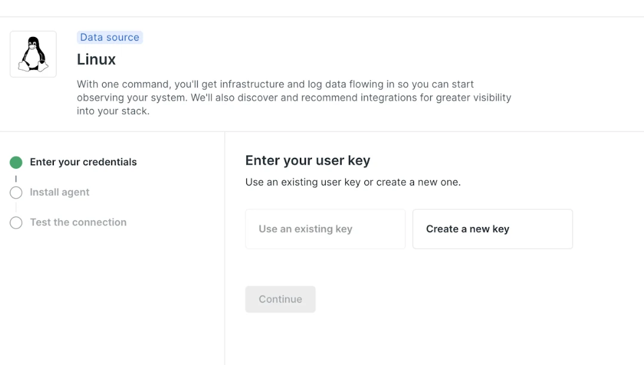Select Use an existing key option
This screenshot has height=365, width=644.
(325, 229)
